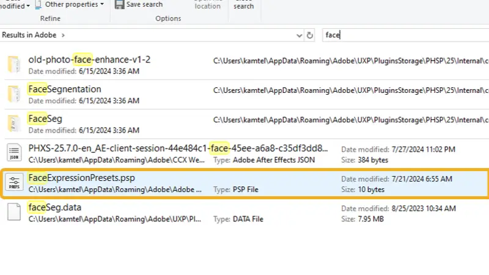
Task: Click the blank file icon of faceSeg.data
Action: pos(14,212)
